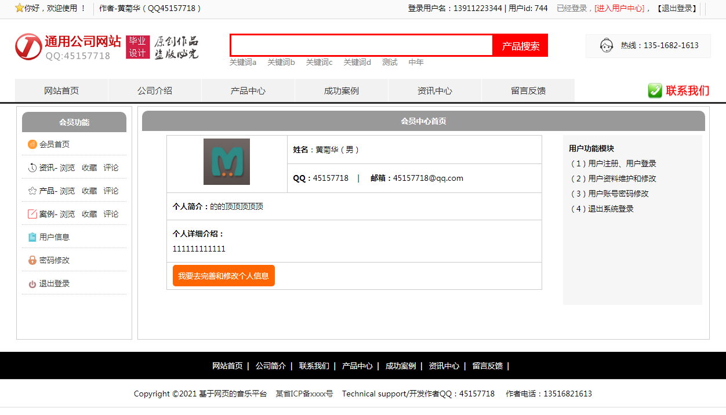The width and height of the screenshot is (726, 415).
Task: Click the user avatar thumbnail
Action: coord(227,162)
